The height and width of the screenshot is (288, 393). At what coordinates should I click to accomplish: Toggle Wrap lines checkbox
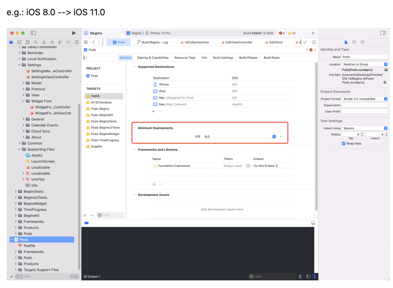pyautogui.click(x=344, y=143)
